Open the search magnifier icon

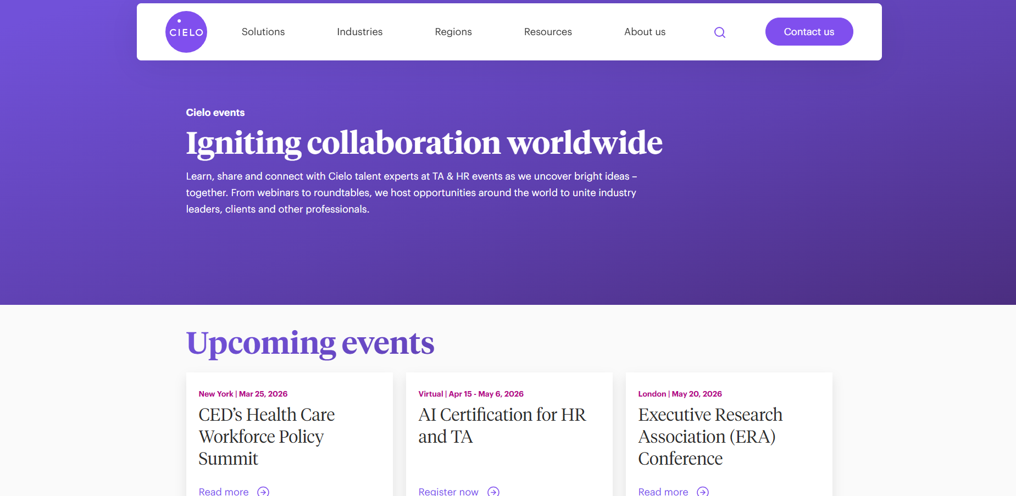tap(720, 32)
